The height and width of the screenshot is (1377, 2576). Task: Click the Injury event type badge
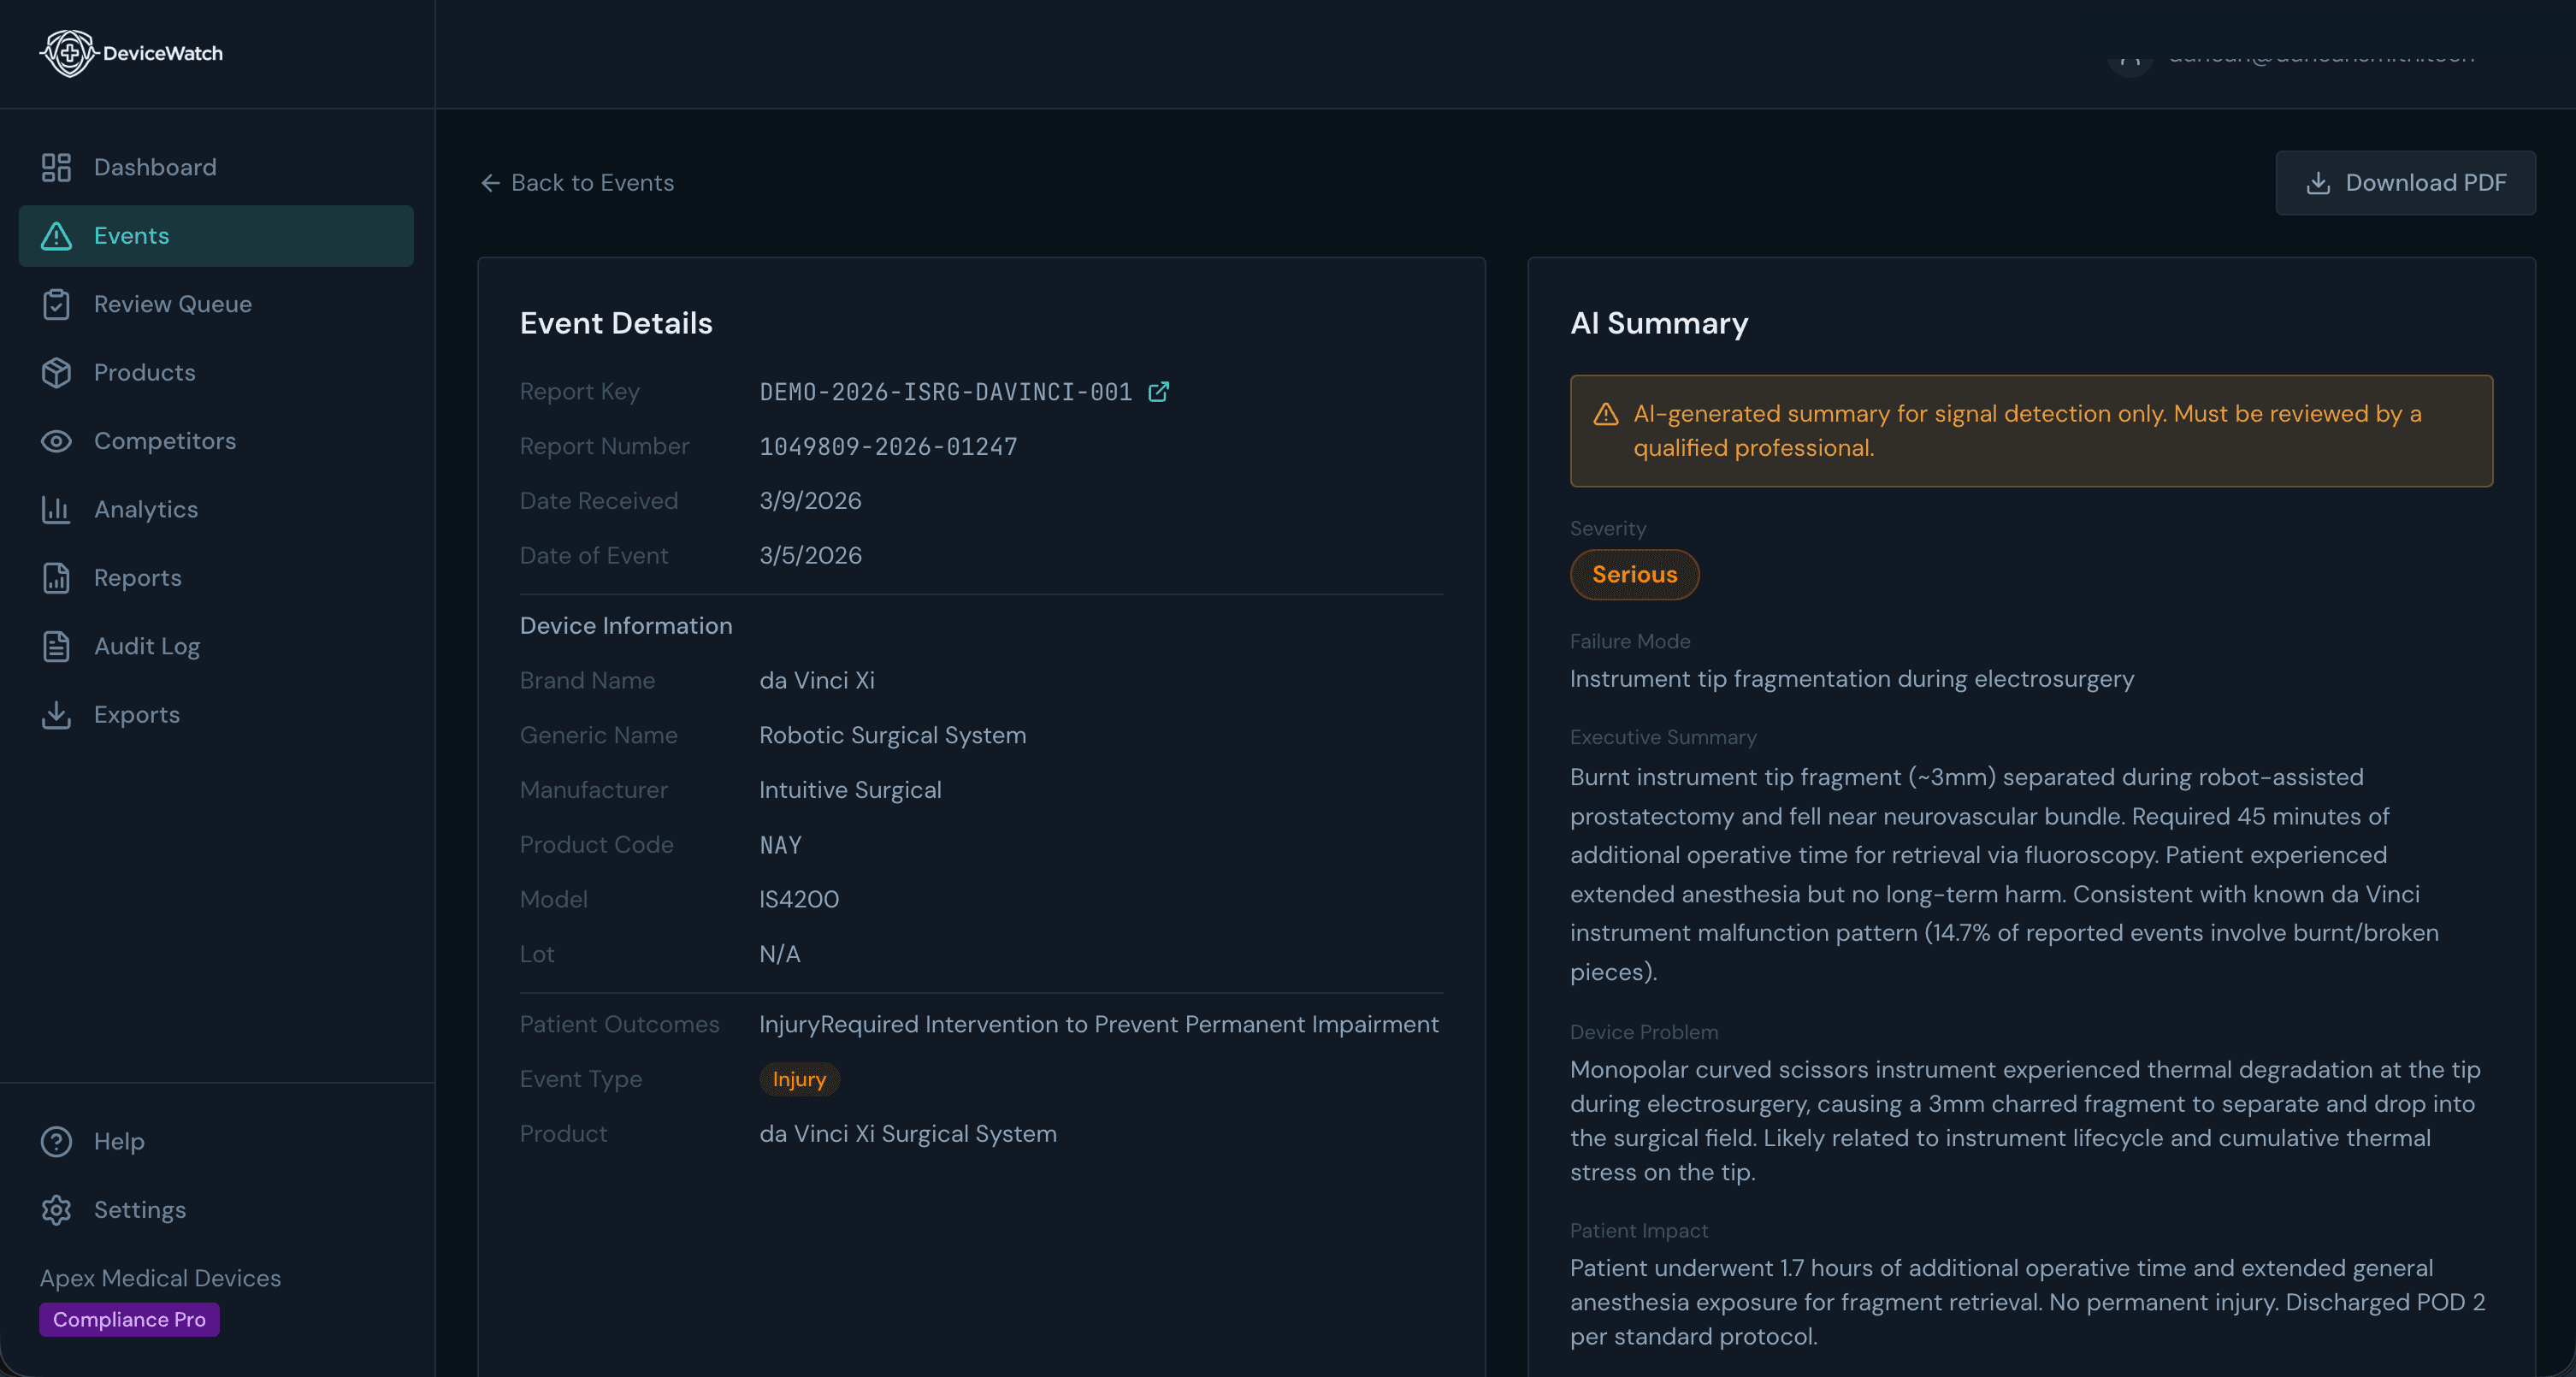799,1079
